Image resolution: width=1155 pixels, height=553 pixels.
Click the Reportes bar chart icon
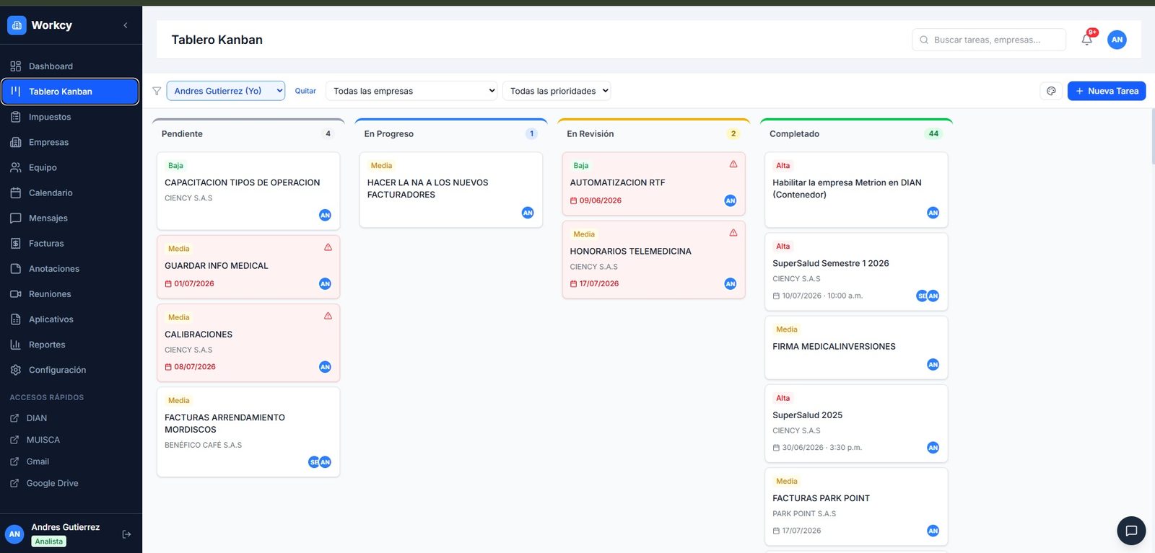(x=16, y=345)
